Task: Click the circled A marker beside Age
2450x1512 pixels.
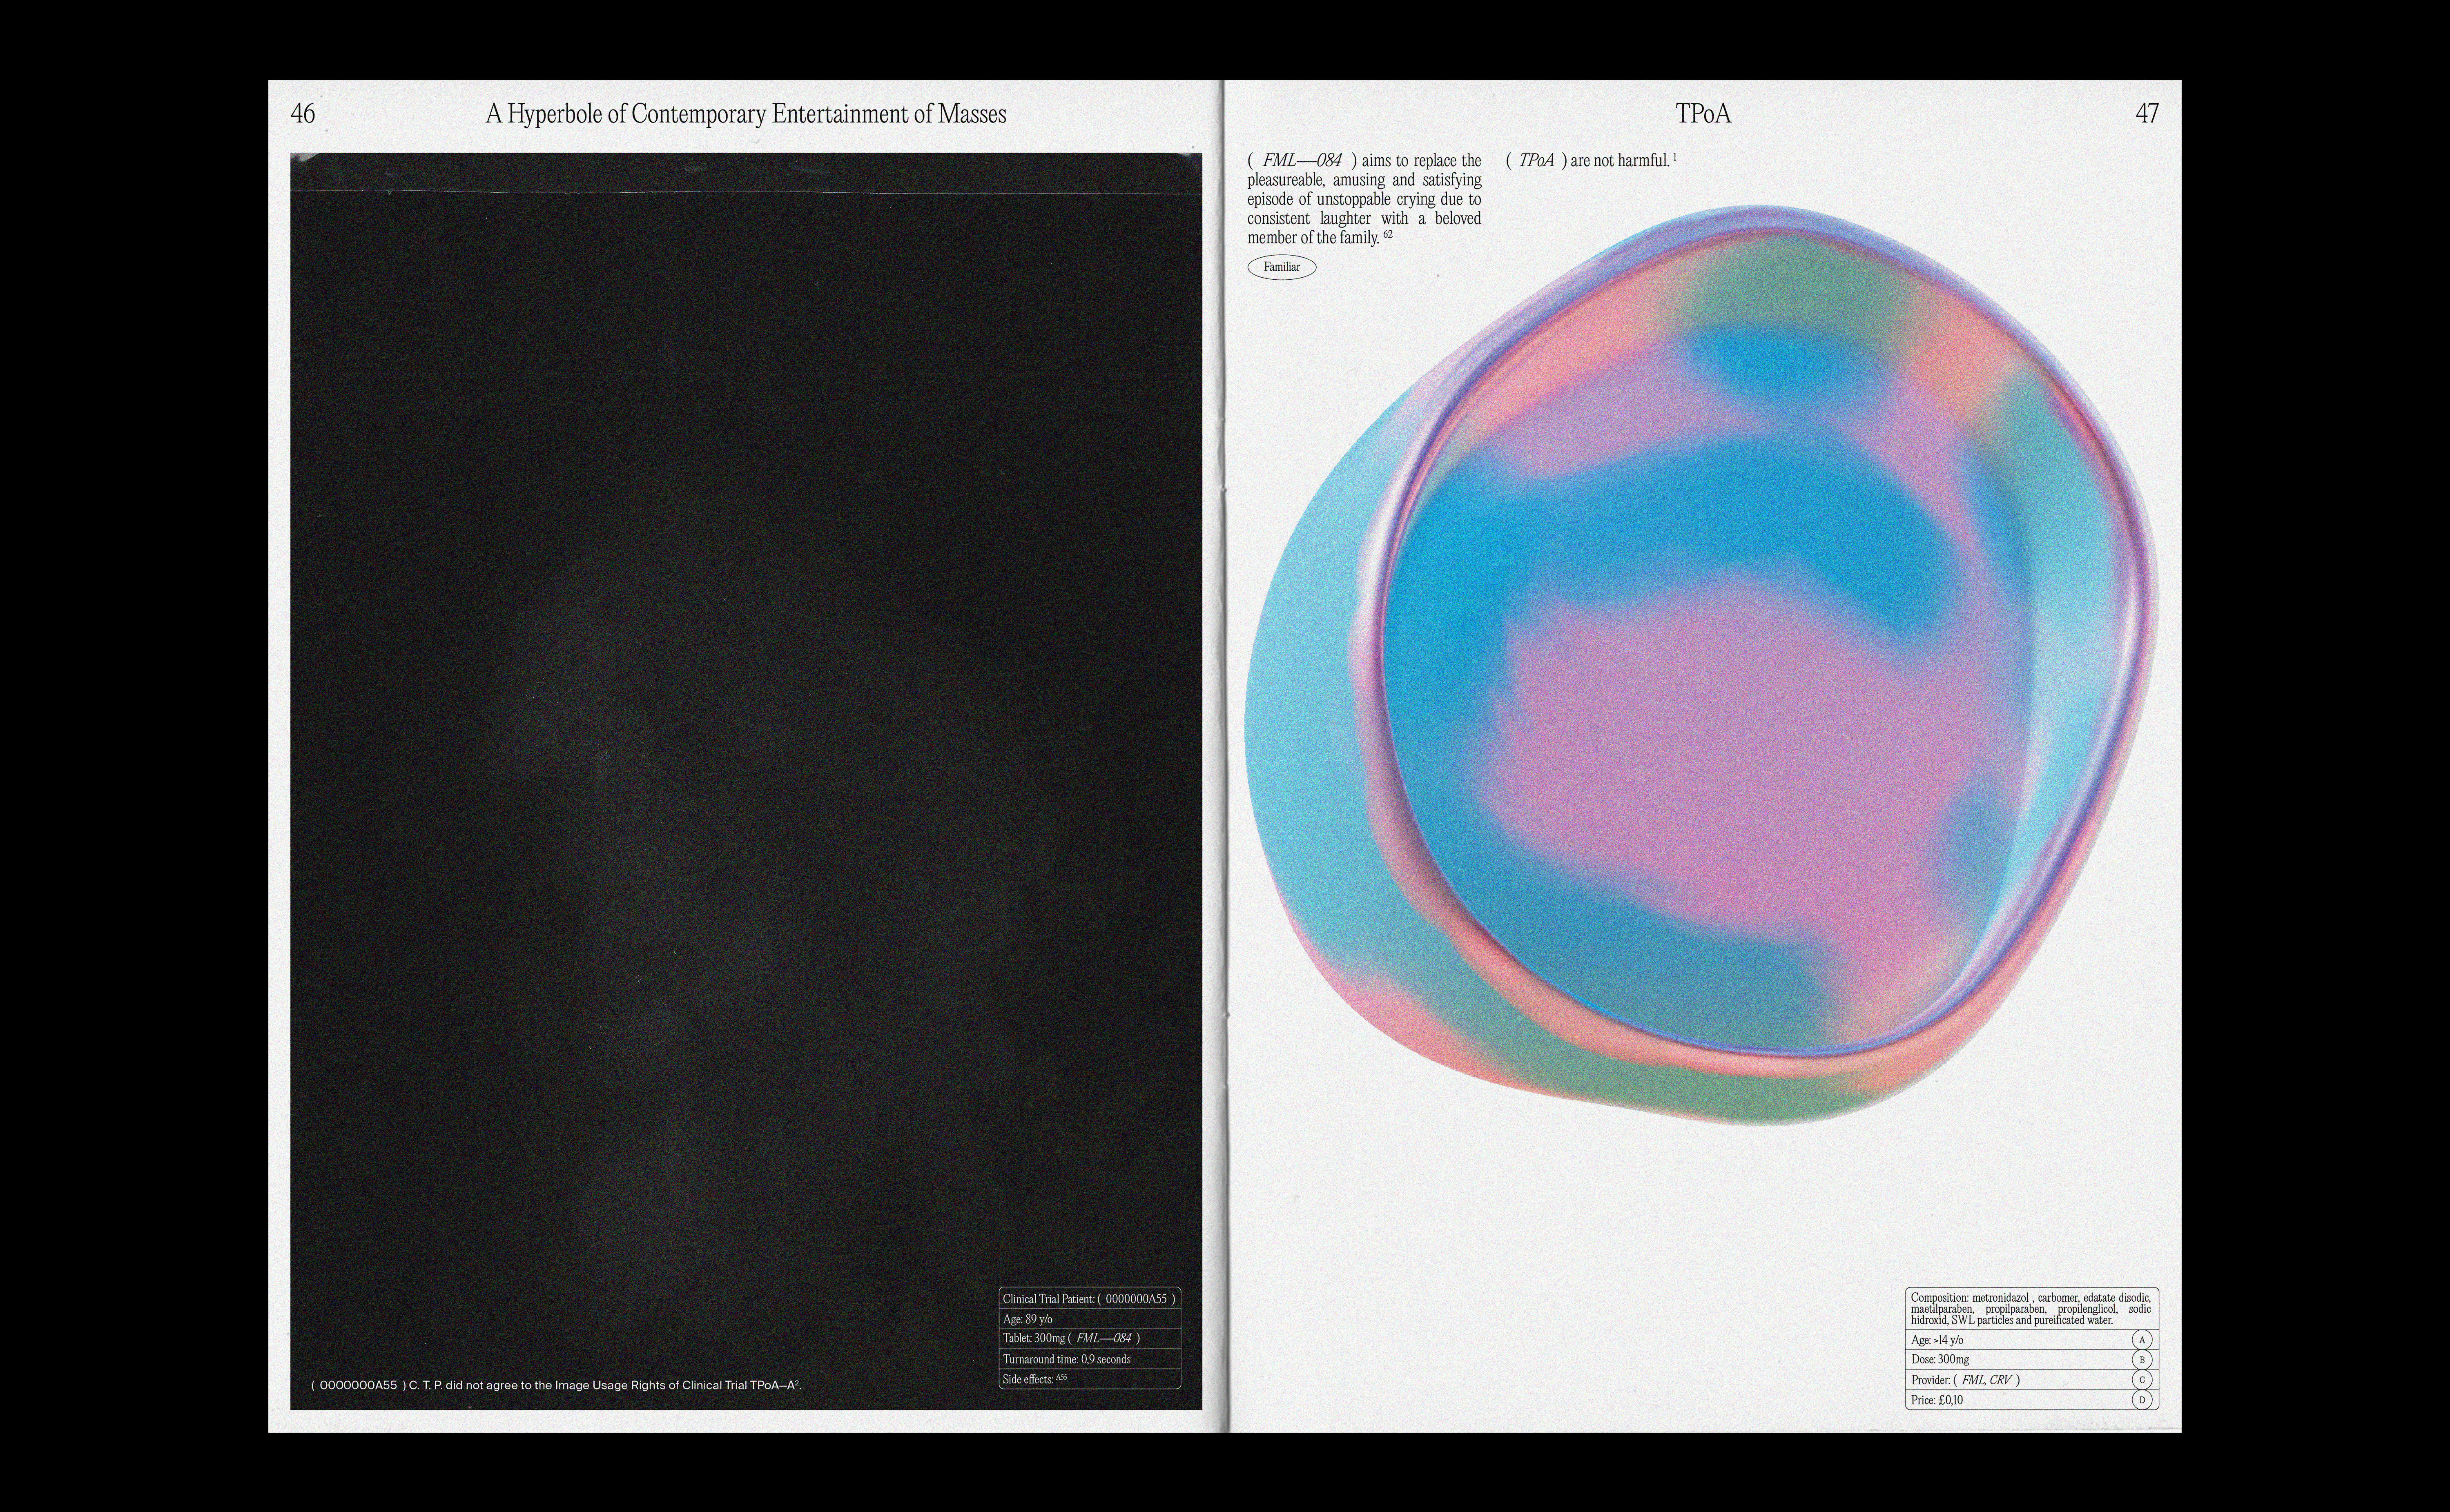Action: (2142, 1340)
